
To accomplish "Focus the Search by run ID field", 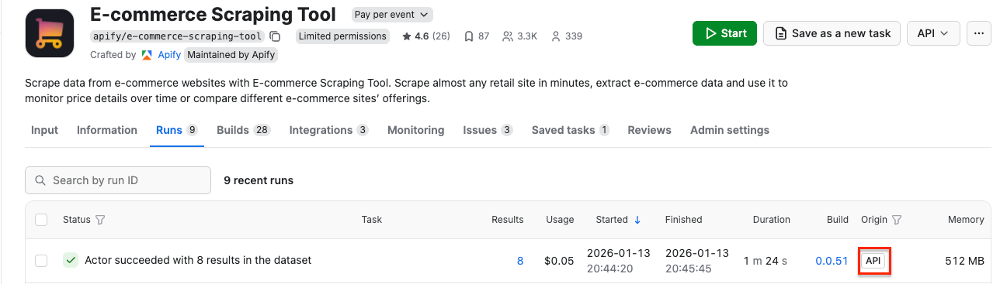I will [118, 180].
